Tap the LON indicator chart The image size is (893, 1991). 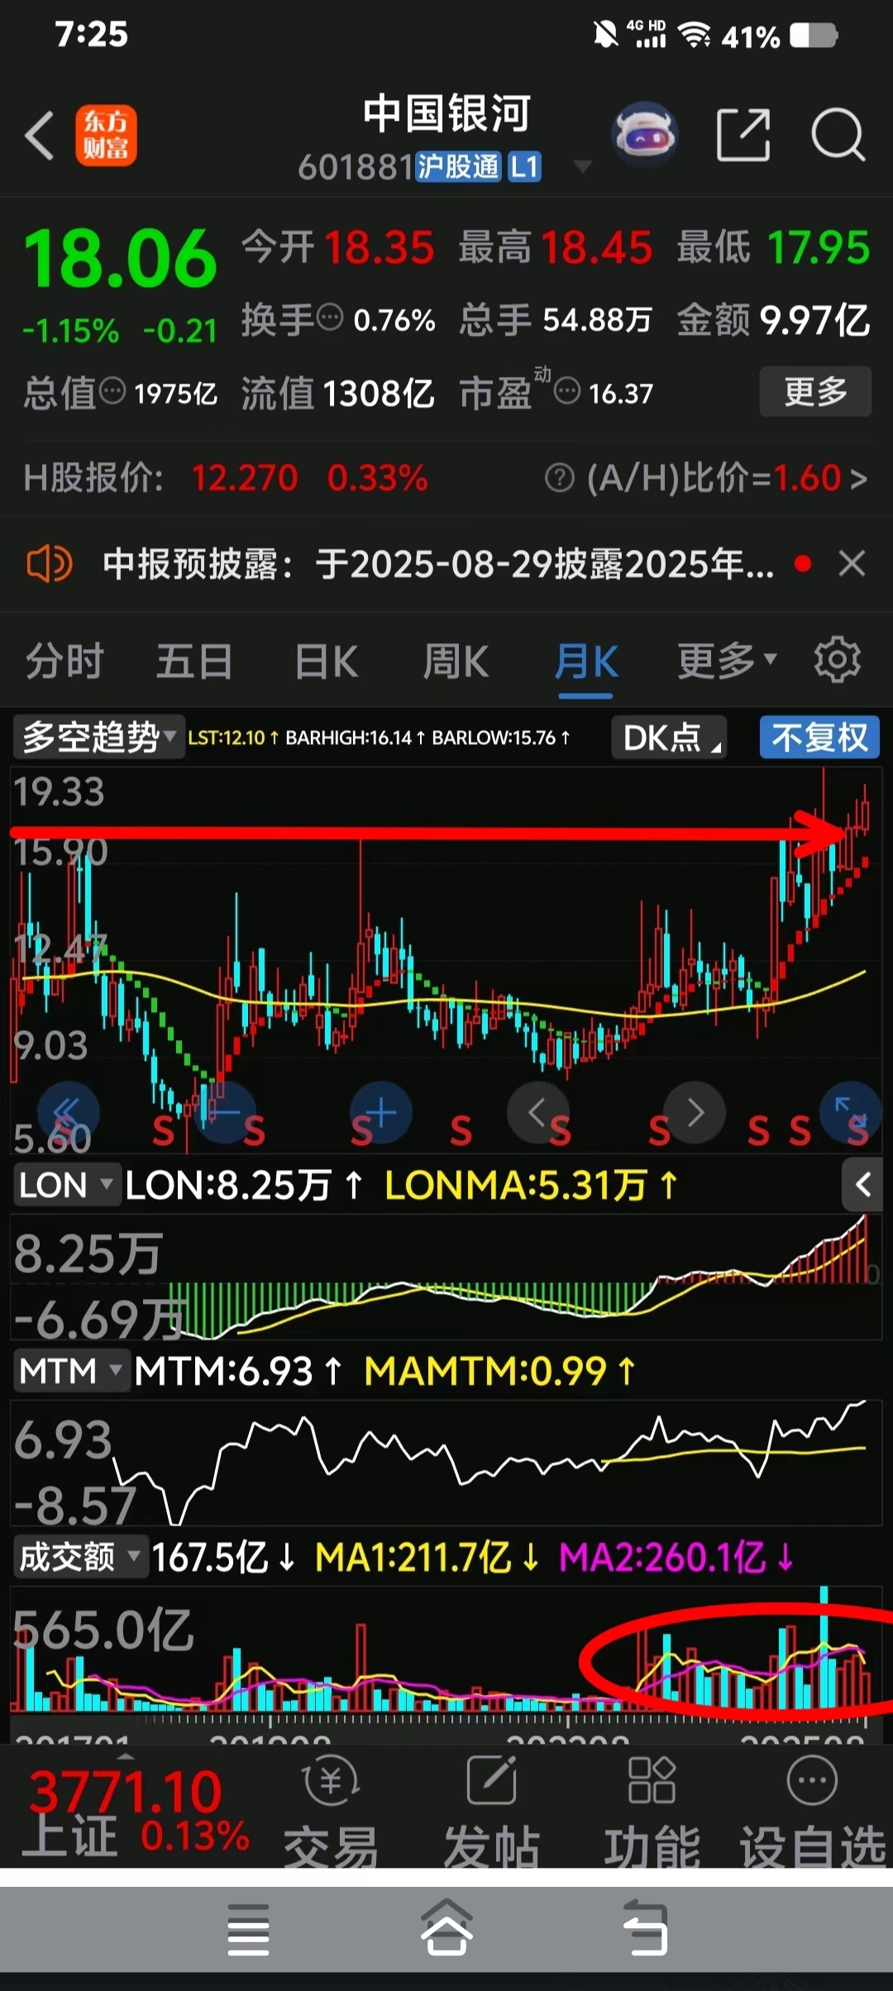click(446, 1277)
